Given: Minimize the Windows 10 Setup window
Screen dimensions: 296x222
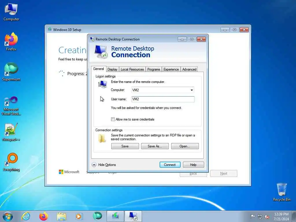Looking at the screenshot, I should click(225, 30).
